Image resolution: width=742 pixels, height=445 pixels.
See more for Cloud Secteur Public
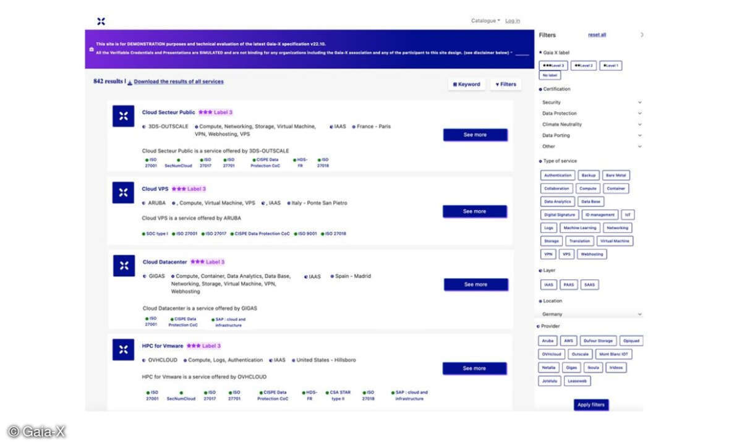click(475, 135)
